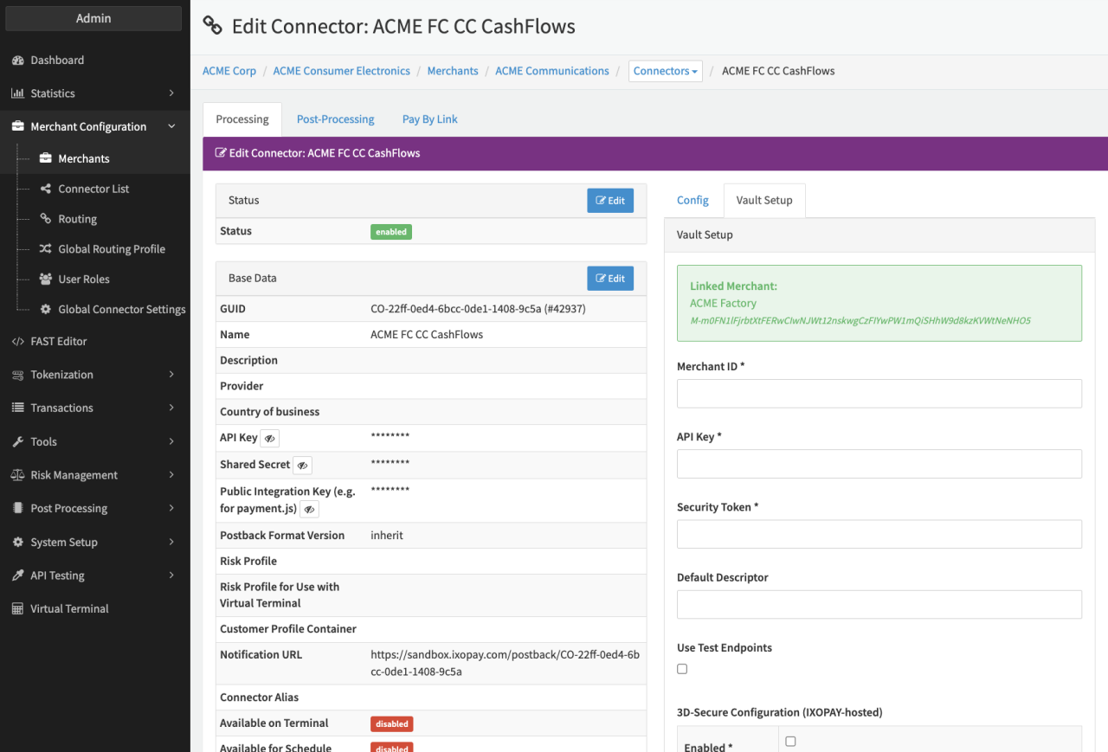Click the User Roles people icon

[x=46, y=280]
